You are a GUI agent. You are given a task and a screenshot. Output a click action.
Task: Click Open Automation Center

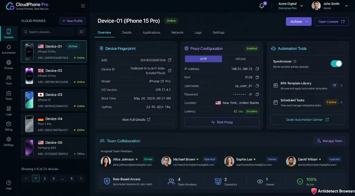pos(308,120)
